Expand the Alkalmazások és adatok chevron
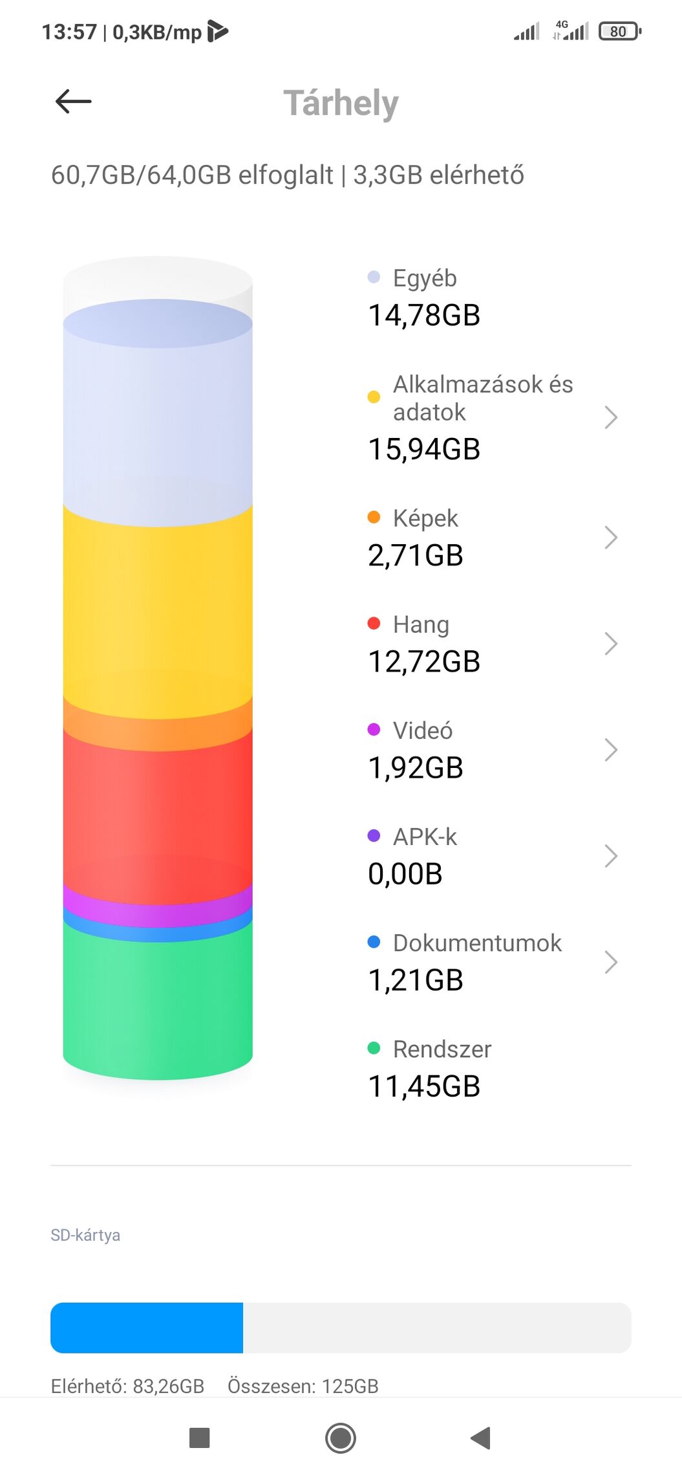Viewport: 682px width, 1479px height. click(611, 417)
